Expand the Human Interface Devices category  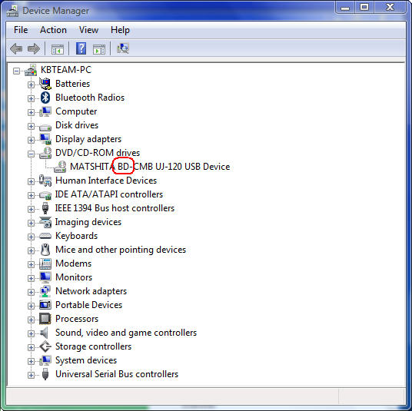31,181
